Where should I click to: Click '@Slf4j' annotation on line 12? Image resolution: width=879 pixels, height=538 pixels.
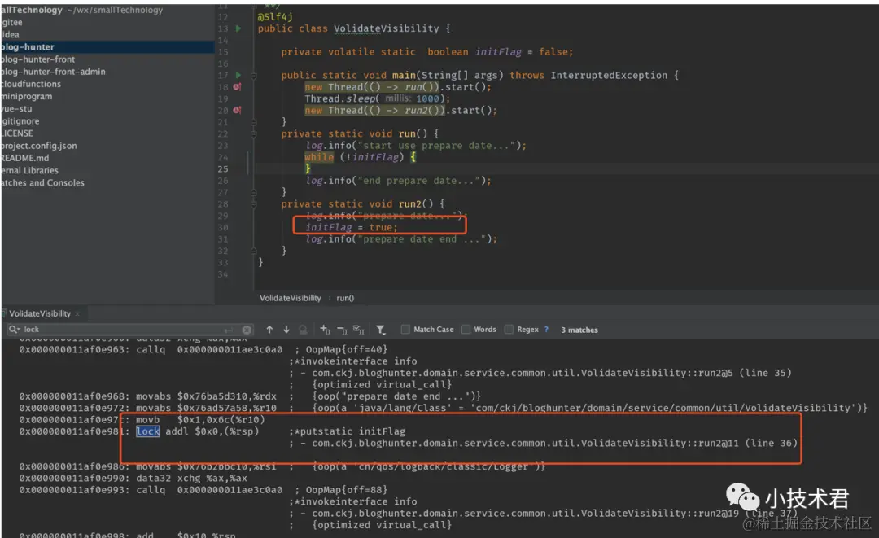pos(275,17)
